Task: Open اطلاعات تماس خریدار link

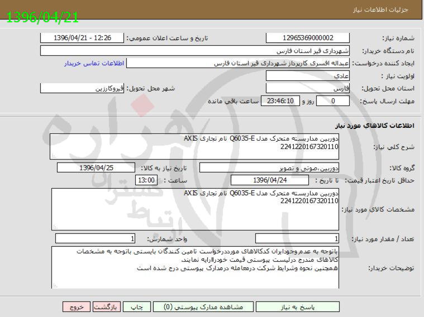Action: [94, 63]
